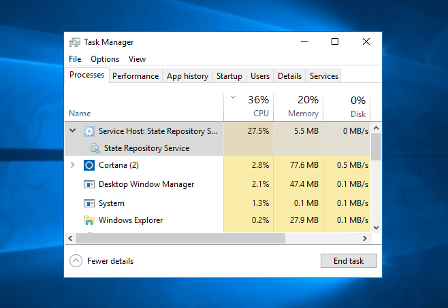Click the End task button

[x=349, y=260]
